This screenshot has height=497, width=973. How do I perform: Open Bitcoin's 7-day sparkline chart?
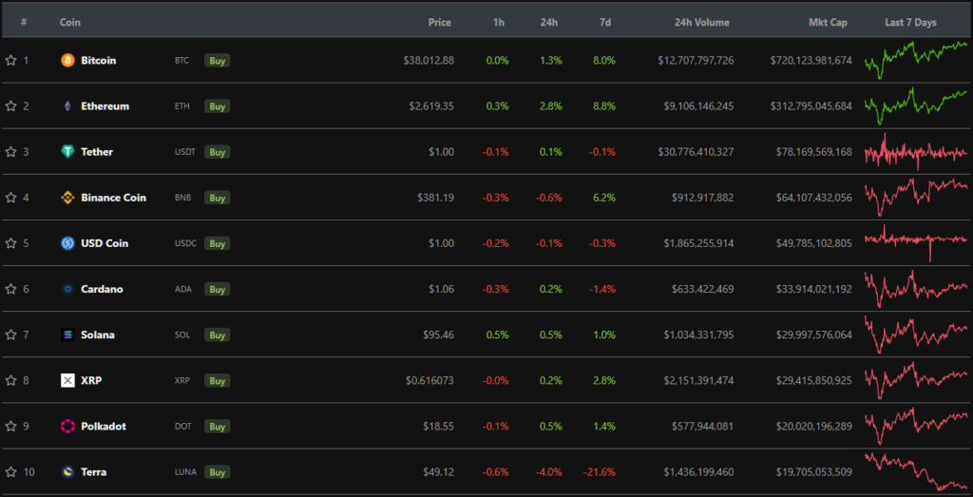point(915,61)
